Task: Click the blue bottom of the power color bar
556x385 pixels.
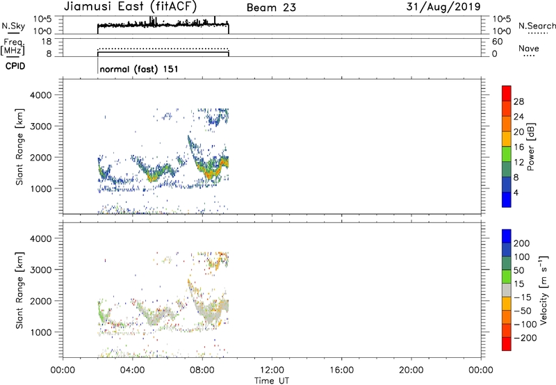Action: tap(507, 199)
